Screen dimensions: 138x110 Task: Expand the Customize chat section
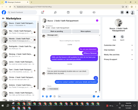[118, 45]
